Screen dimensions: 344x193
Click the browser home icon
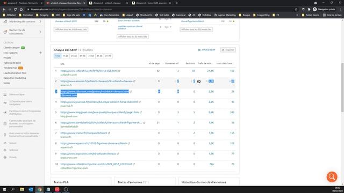coord(21,10)
